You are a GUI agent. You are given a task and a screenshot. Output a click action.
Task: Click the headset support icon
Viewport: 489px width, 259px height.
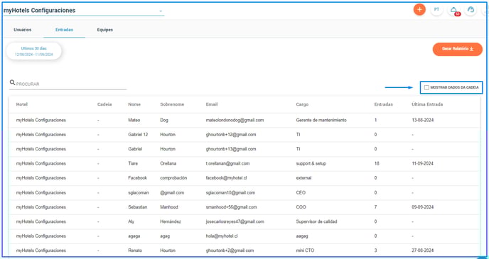point(471,10)
